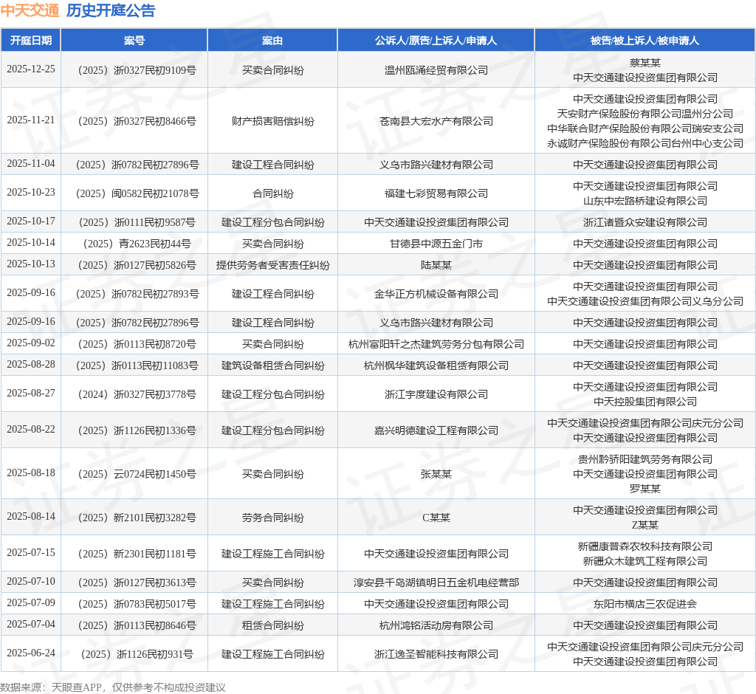Select the 案号 column header
The image size is (756, 694).
pyautogui.click(x=134, y=41)
